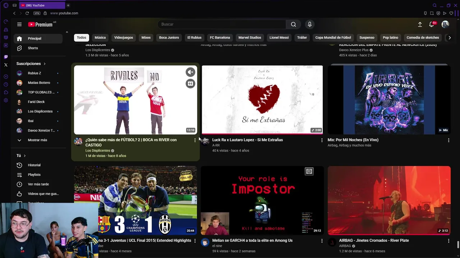Focus the Buscar search field

click(222, 24)
